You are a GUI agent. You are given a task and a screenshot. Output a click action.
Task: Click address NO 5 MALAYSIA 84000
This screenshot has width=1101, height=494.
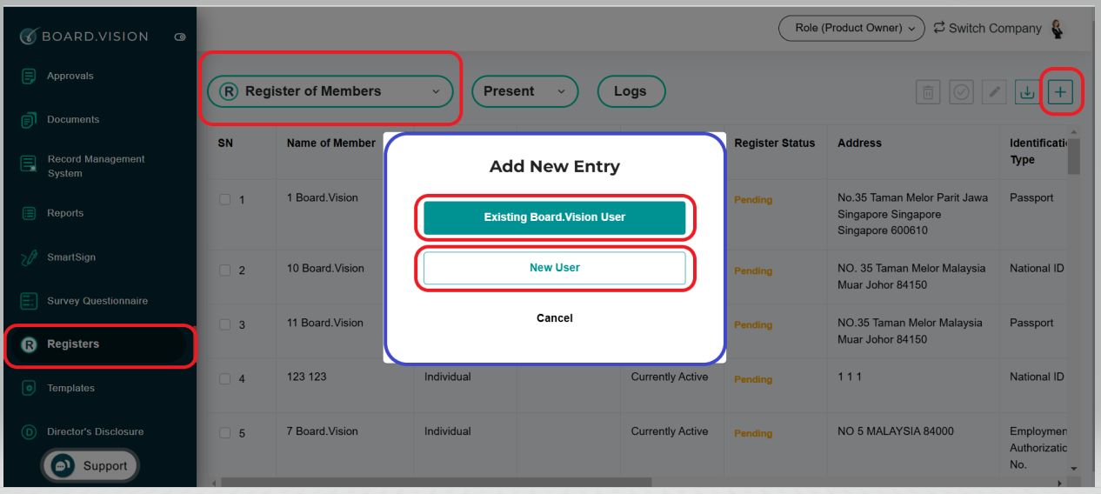point(896,431)
